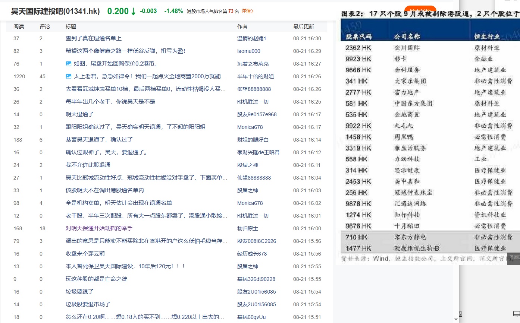This screenshot has height=323, width=520.
Task: Open post 确认过眼神了,昊天,要退通了
Action: [107, 152]
